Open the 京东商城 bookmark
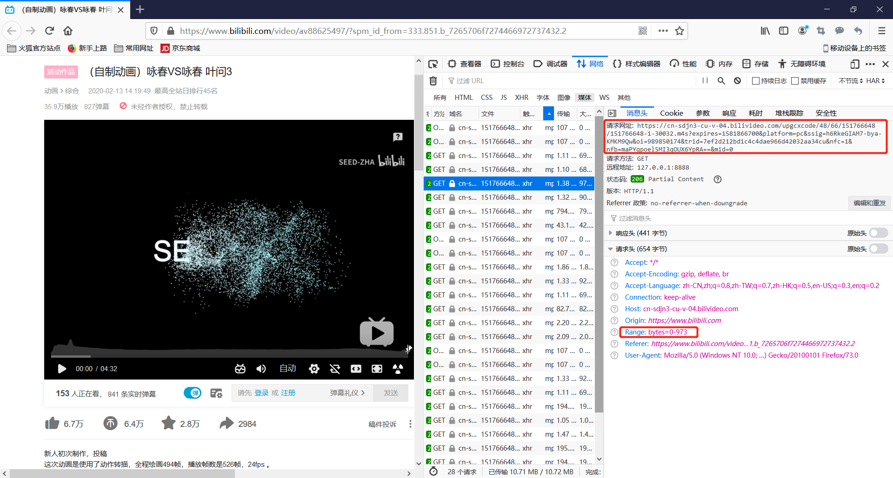Viewport: 893px width, 478px height. coord(180,48)
